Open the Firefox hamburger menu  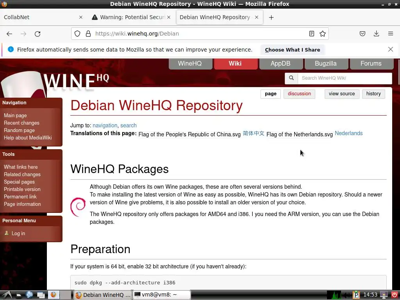tap(390, 34)
